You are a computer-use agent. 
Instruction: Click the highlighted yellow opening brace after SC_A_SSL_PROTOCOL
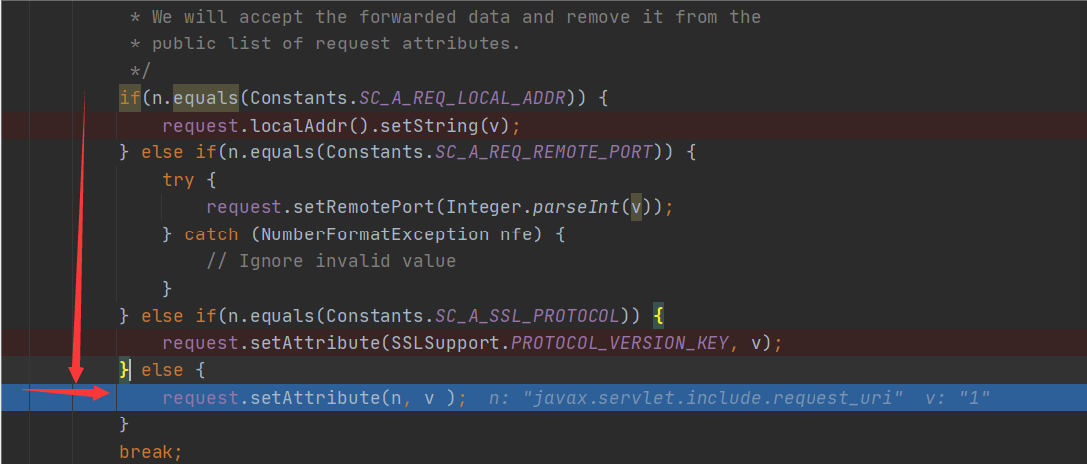658,316
